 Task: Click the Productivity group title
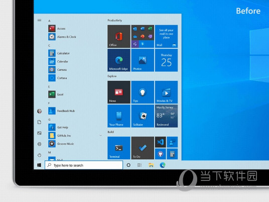pos(114,20)
